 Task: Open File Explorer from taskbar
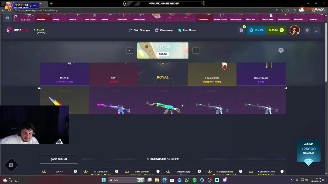point(157,180)
